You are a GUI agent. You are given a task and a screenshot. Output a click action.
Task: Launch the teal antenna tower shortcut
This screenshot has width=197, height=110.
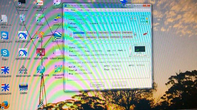[x=41, y=71]
